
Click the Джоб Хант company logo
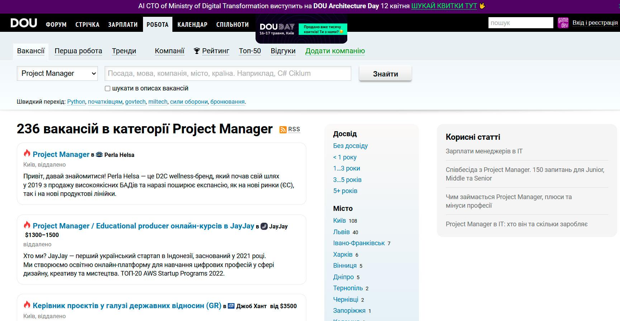[x=231, y=306]
